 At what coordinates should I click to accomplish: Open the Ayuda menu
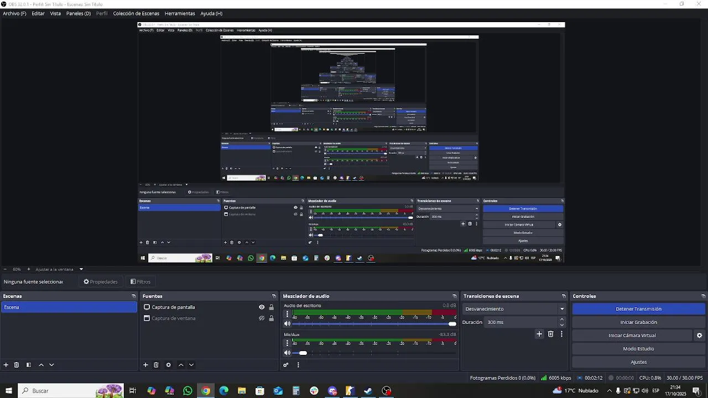coord(211,13)
